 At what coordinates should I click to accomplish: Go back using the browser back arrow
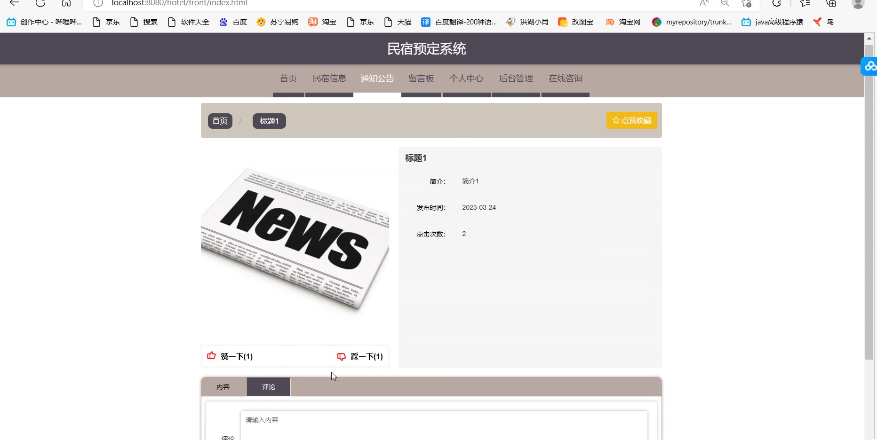point(15,3)
